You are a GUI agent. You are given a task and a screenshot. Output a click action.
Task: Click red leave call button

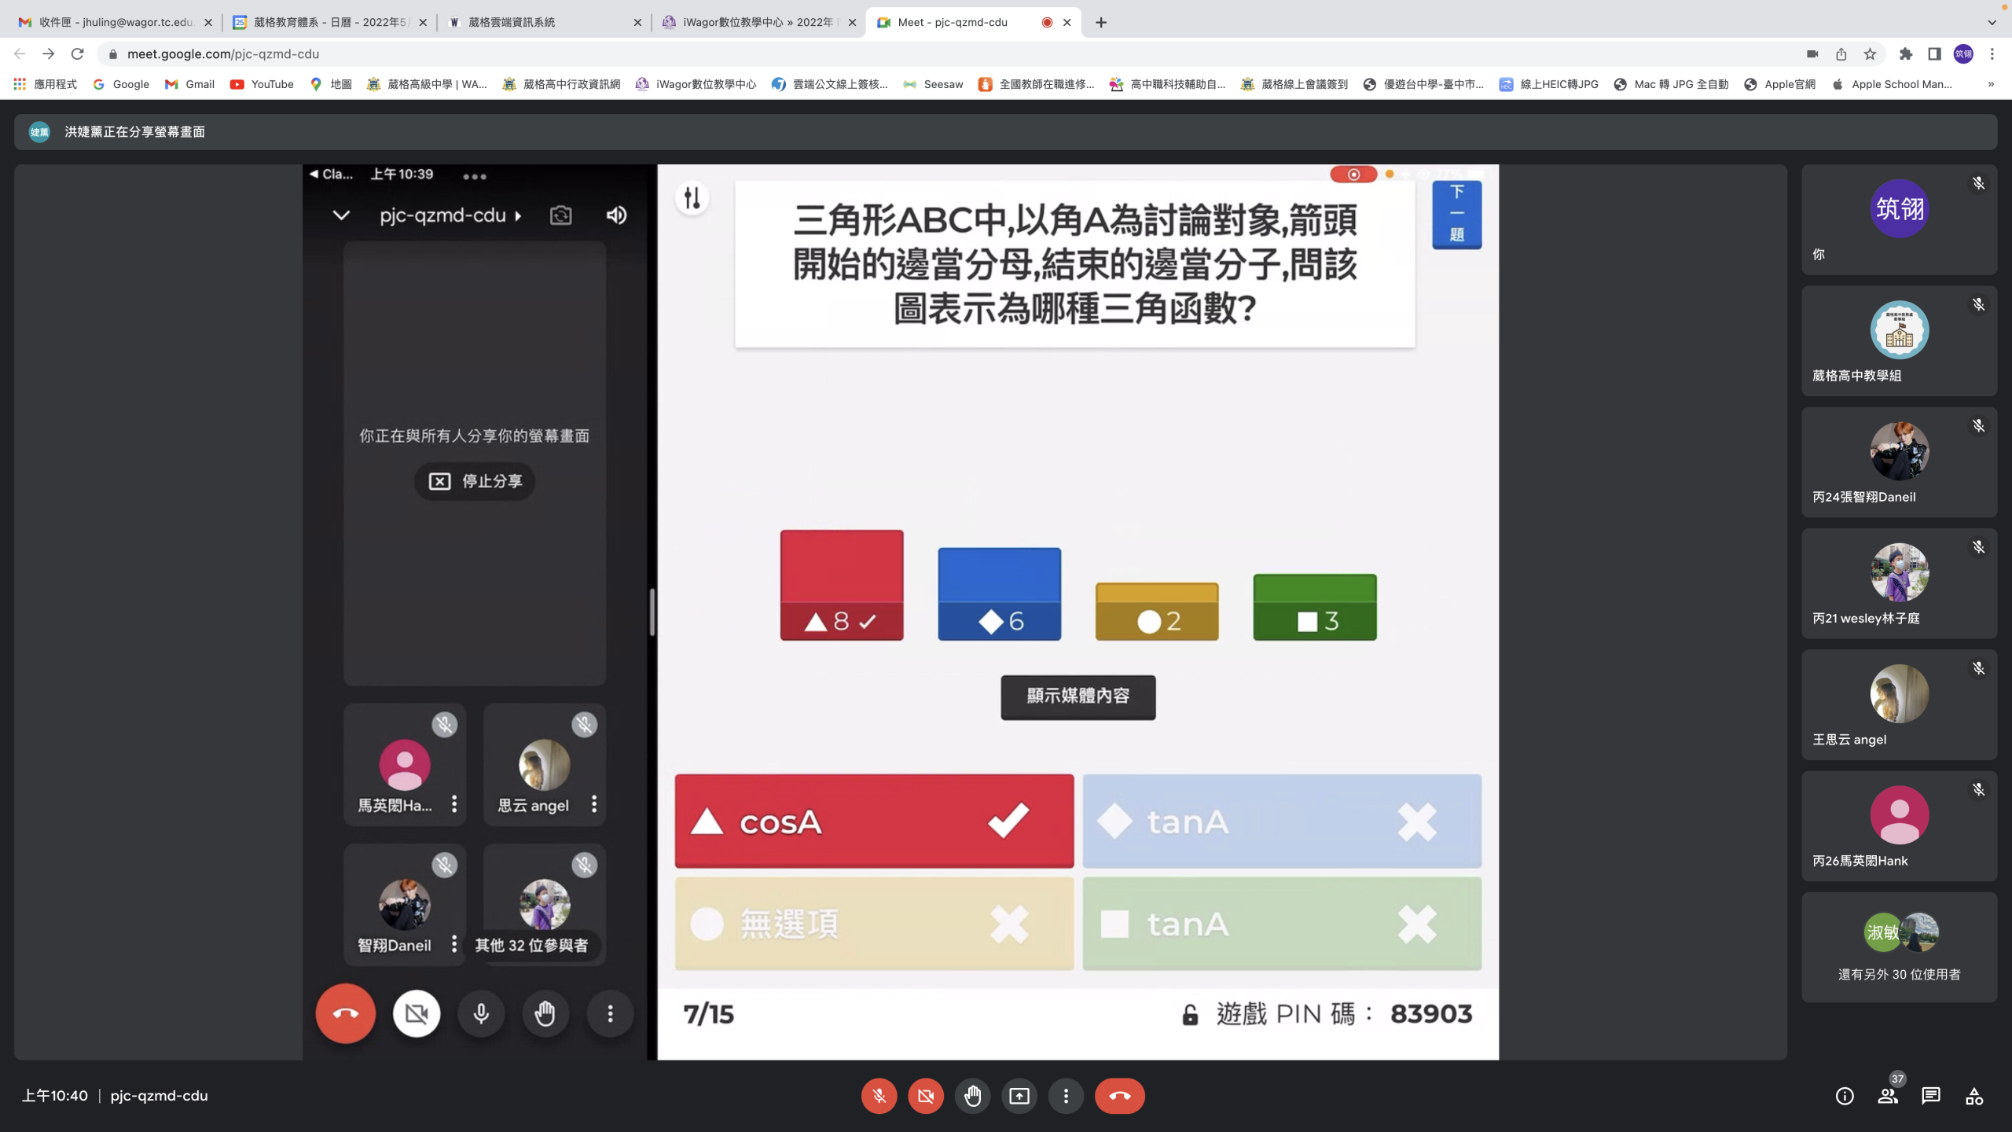(1120, 1096)
